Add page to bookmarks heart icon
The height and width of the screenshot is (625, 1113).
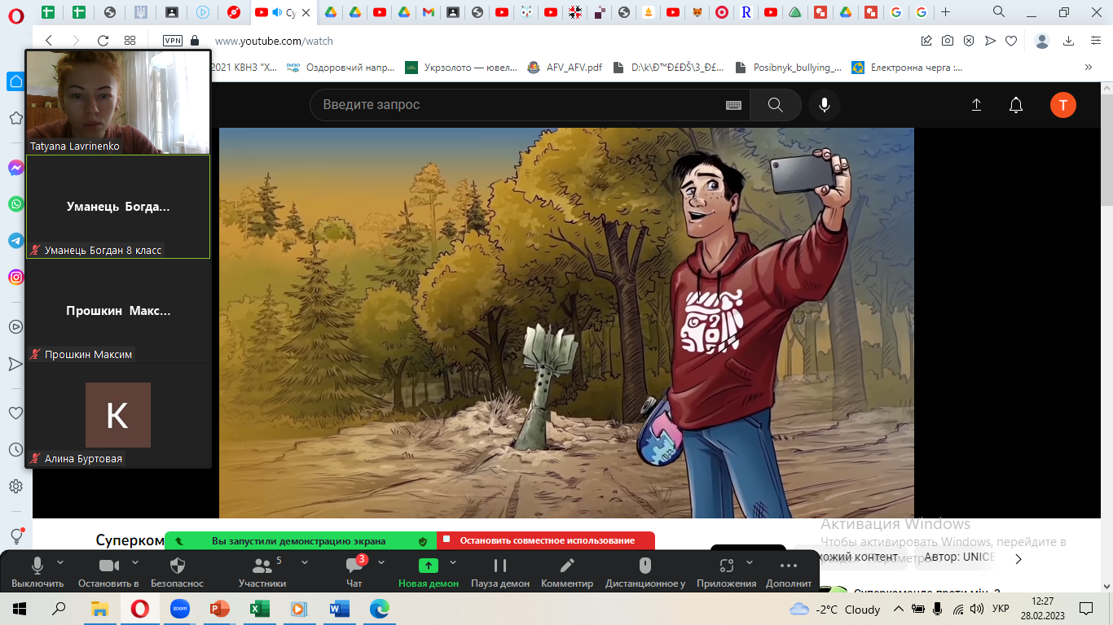(1011, 41)
